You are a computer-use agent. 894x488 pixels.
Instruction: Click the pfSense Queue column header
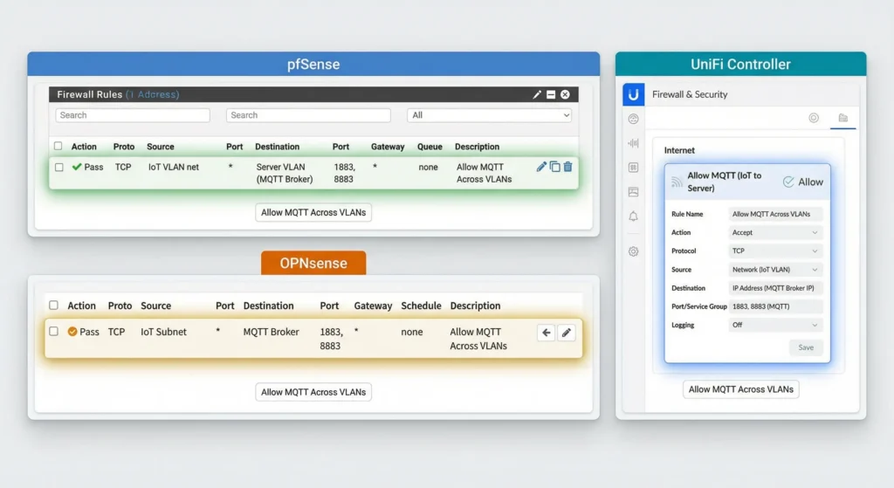pyautogui.click(x=430, y=147)
